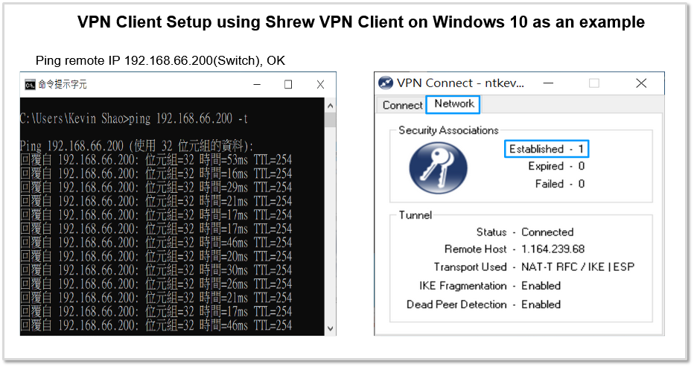Click the 'Expired - 0' value
Screen dimensions: 694x367
click(556, 167)
